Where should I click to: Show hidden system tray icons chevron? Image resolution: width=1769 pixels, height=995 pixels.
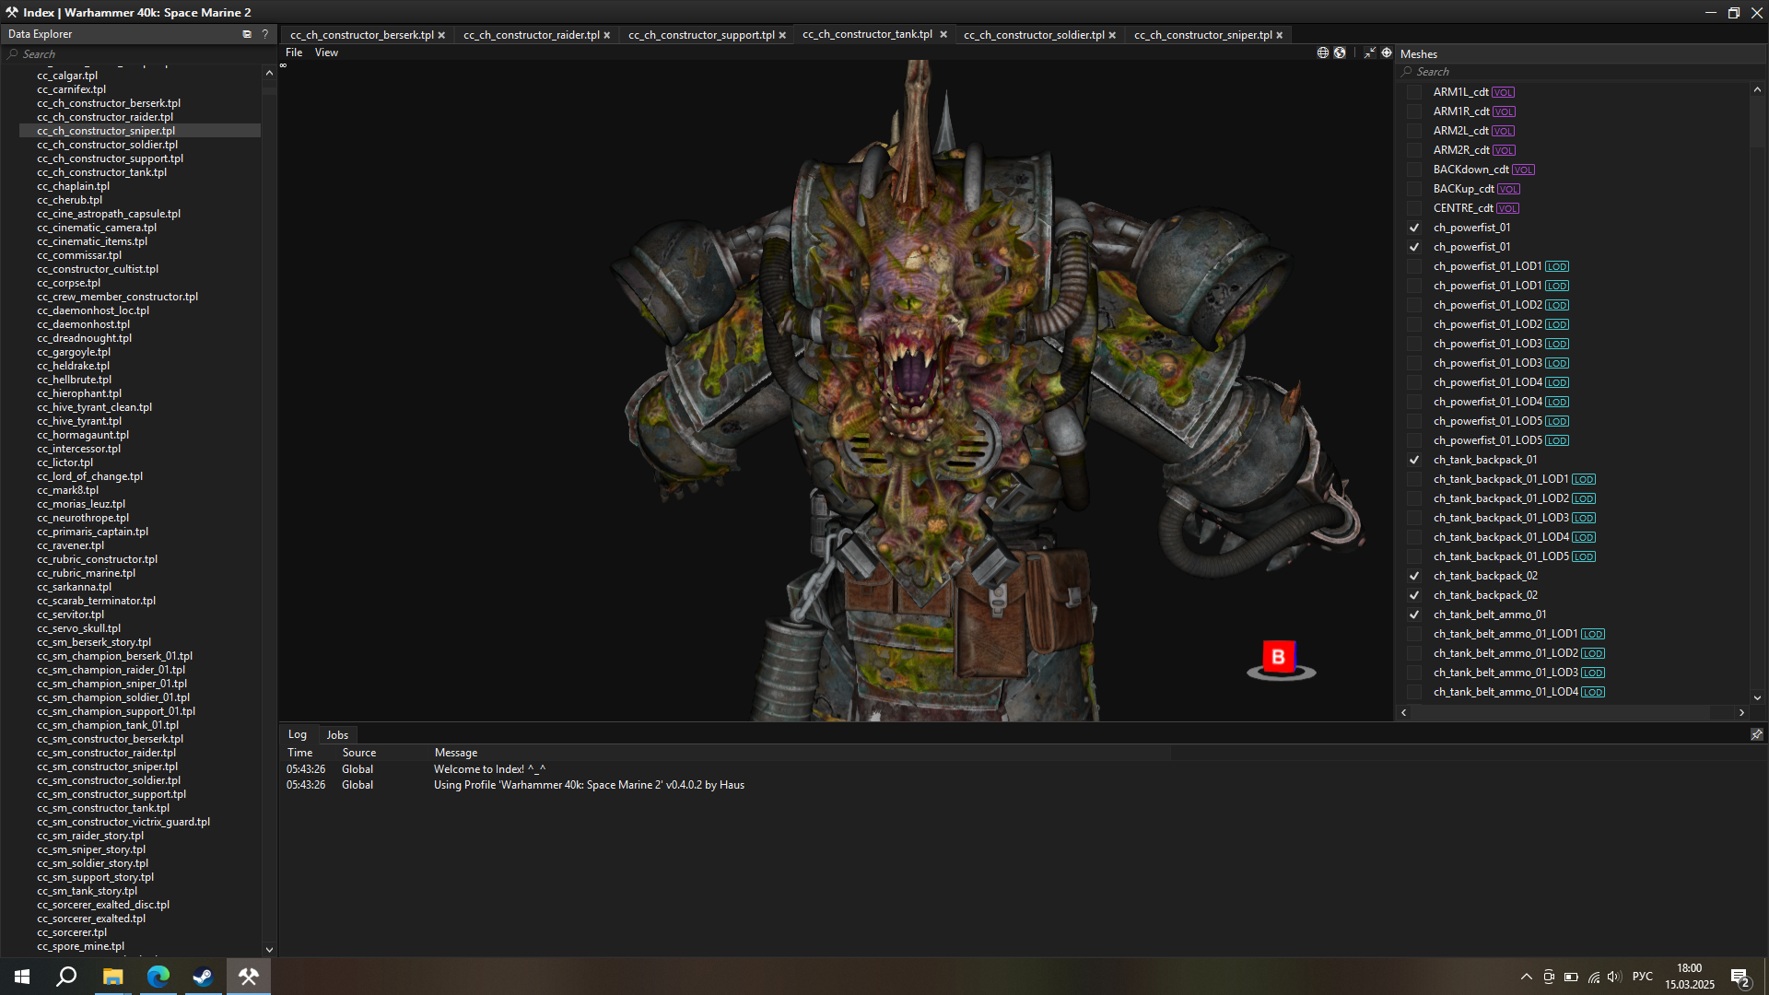[x=1527, y=977]
